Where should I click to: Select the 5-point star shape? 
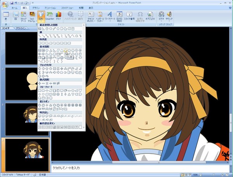pos(50,105)
